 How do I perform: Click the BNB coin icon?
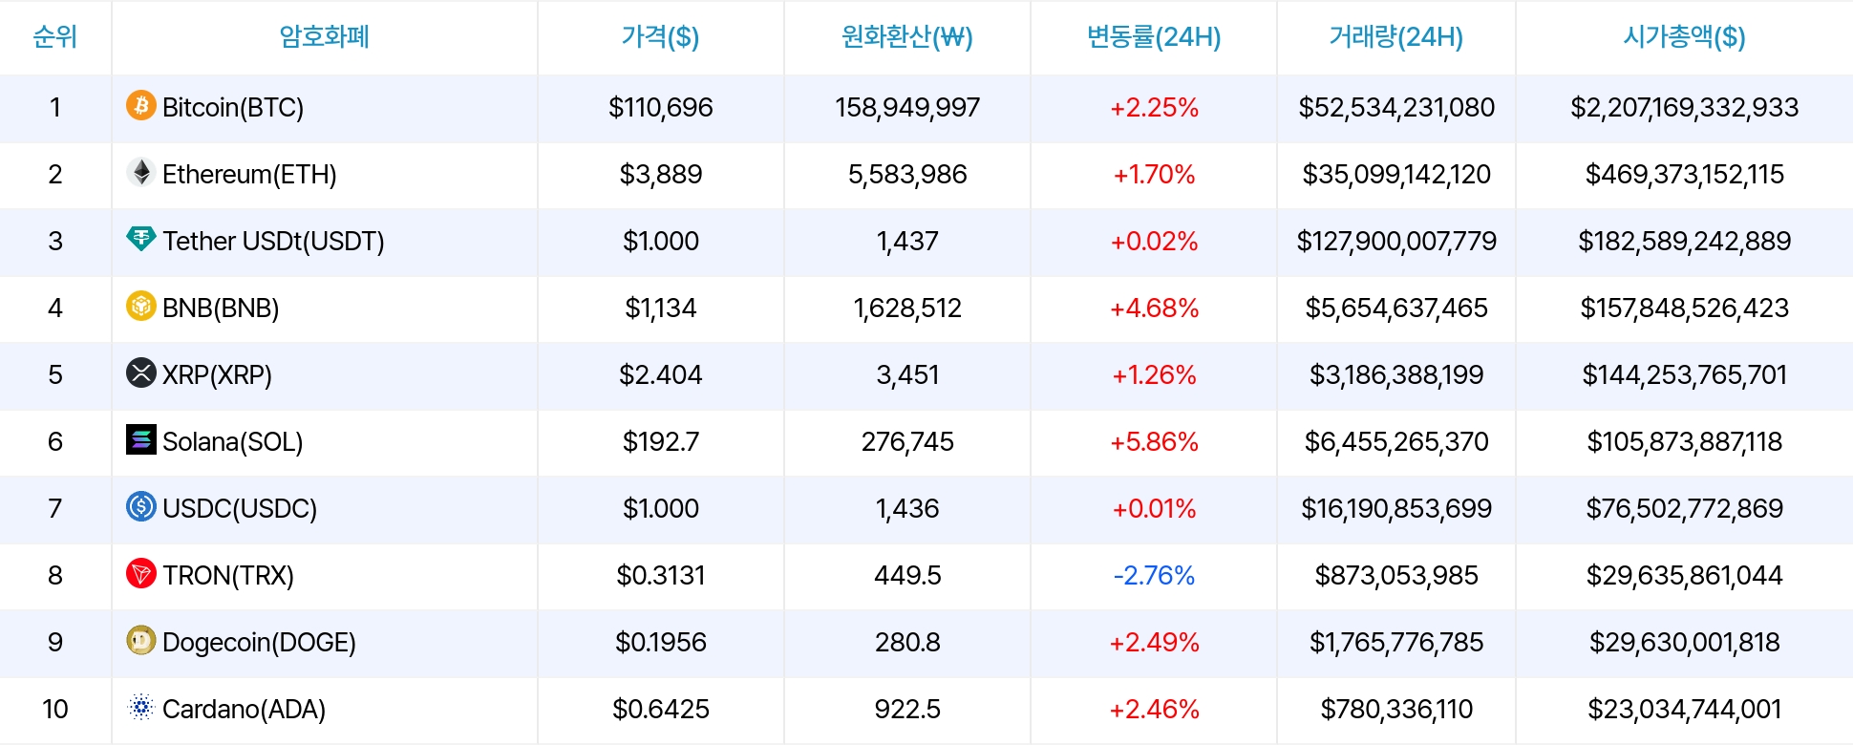[x=141, y=306]
